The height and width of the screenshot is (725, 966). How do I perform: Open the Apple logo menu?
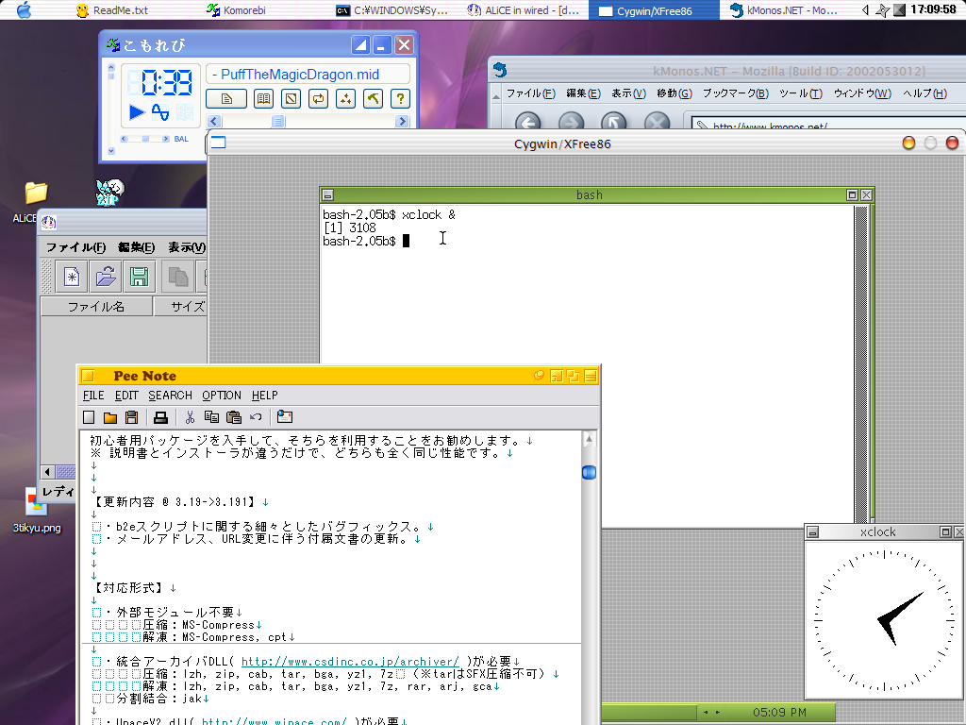coord(24,9)
